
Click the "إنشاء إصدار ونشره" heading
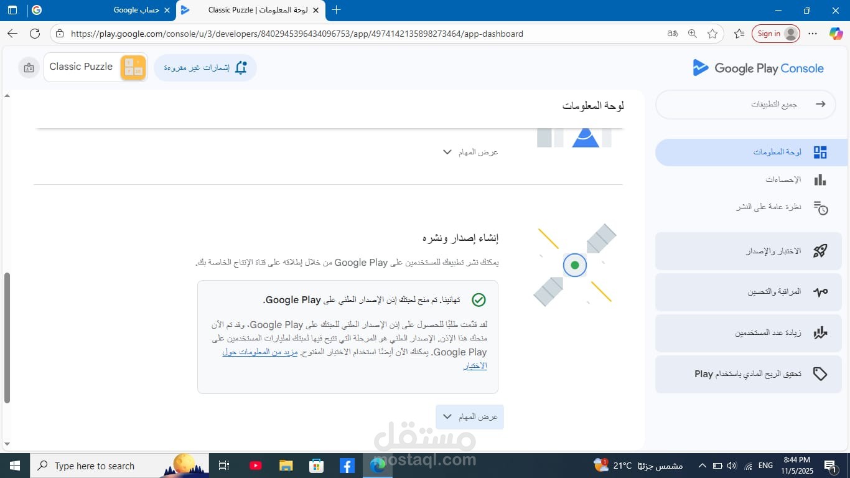coord(460,238)
